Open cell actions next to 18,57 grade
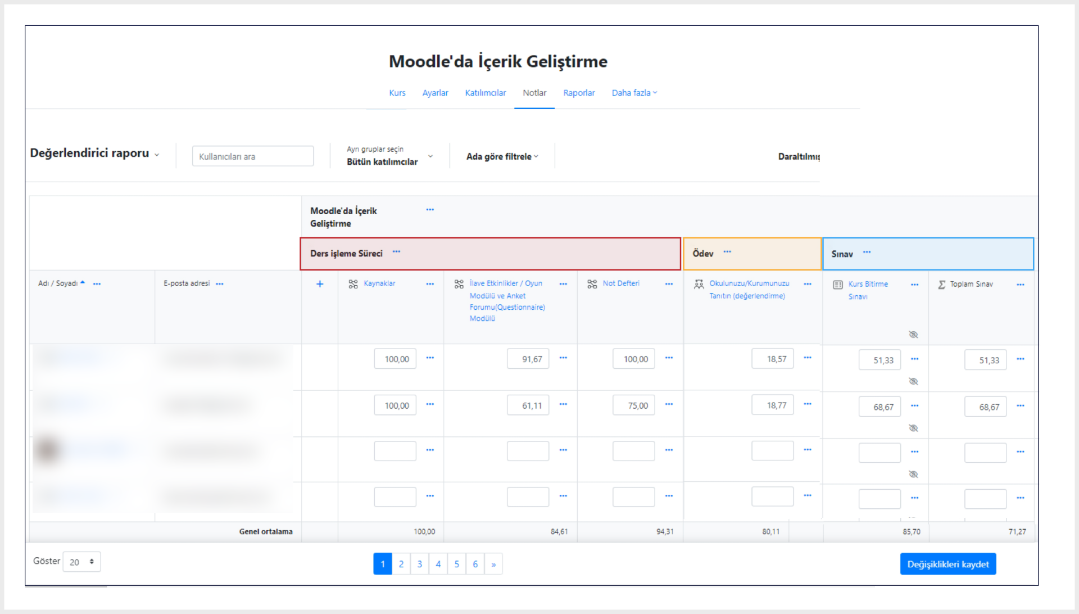 pos(808,358)
